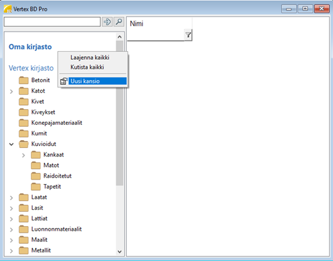Click the Matot folder icon
The width and height of the screenshot is (333, 261).
click(35, 165)
